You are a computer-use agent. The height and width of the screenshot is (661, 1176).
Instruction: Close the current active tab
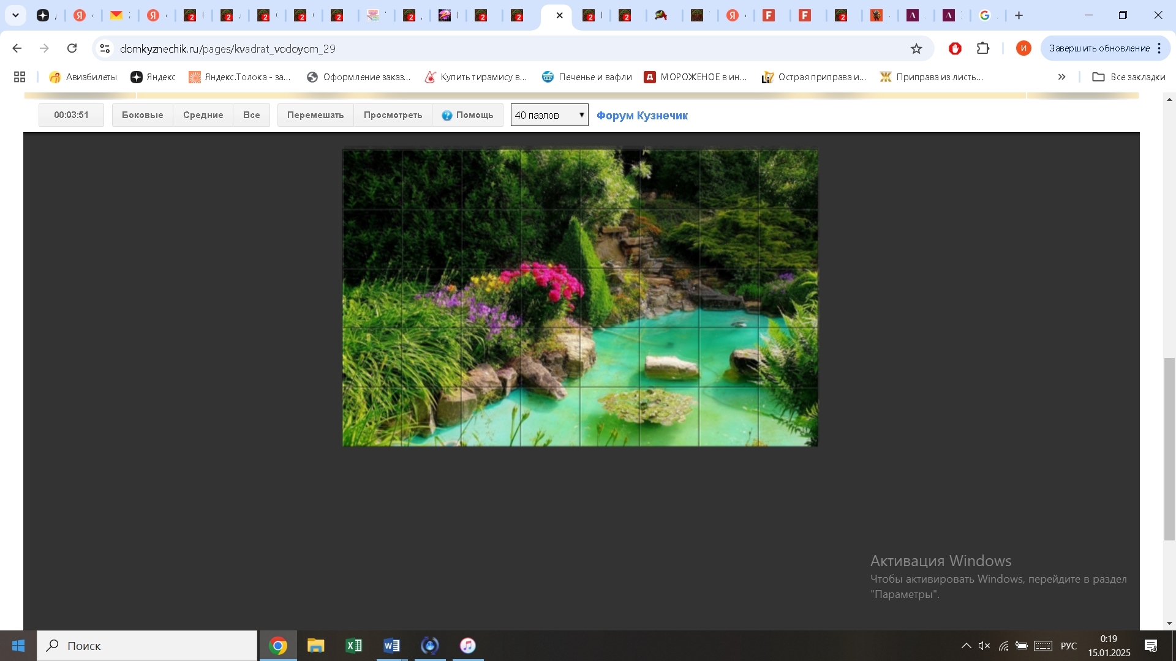[x=559, y=15]
